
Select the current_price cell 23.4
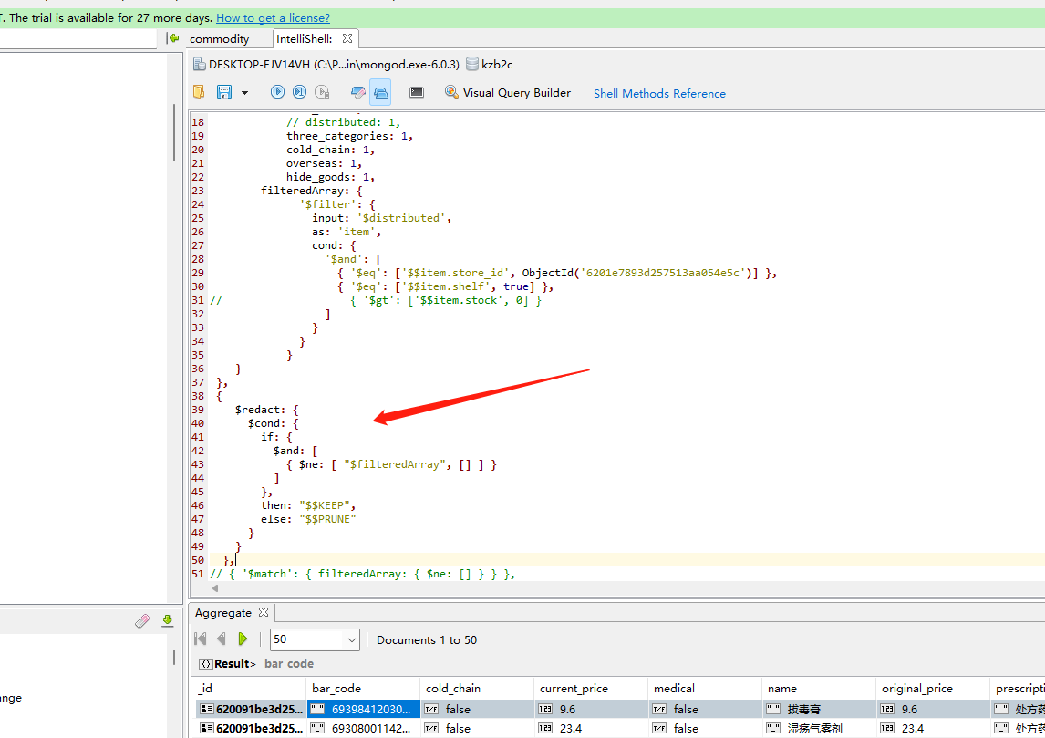pyautogui.click(x=591, y=729)
